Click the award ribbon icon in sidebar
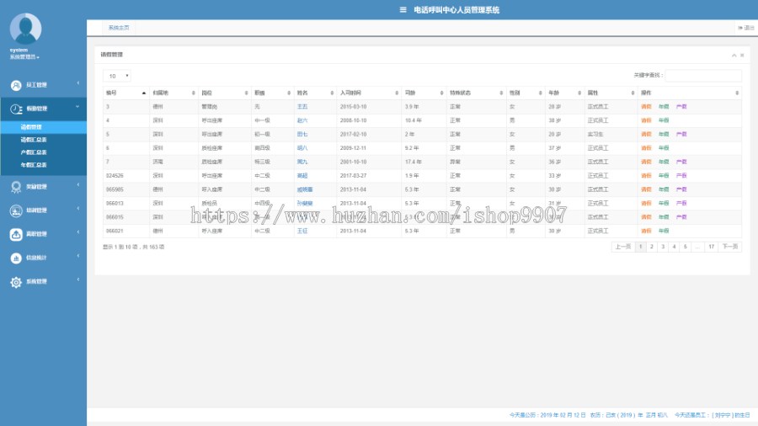This screenshot has width=758, height=426. pos(16,187)
